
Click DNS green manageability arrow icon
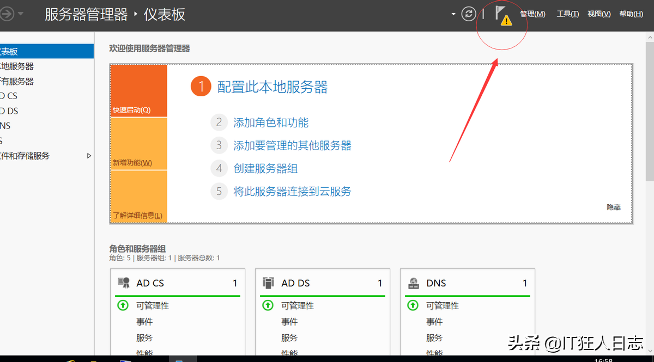point(413,305)
